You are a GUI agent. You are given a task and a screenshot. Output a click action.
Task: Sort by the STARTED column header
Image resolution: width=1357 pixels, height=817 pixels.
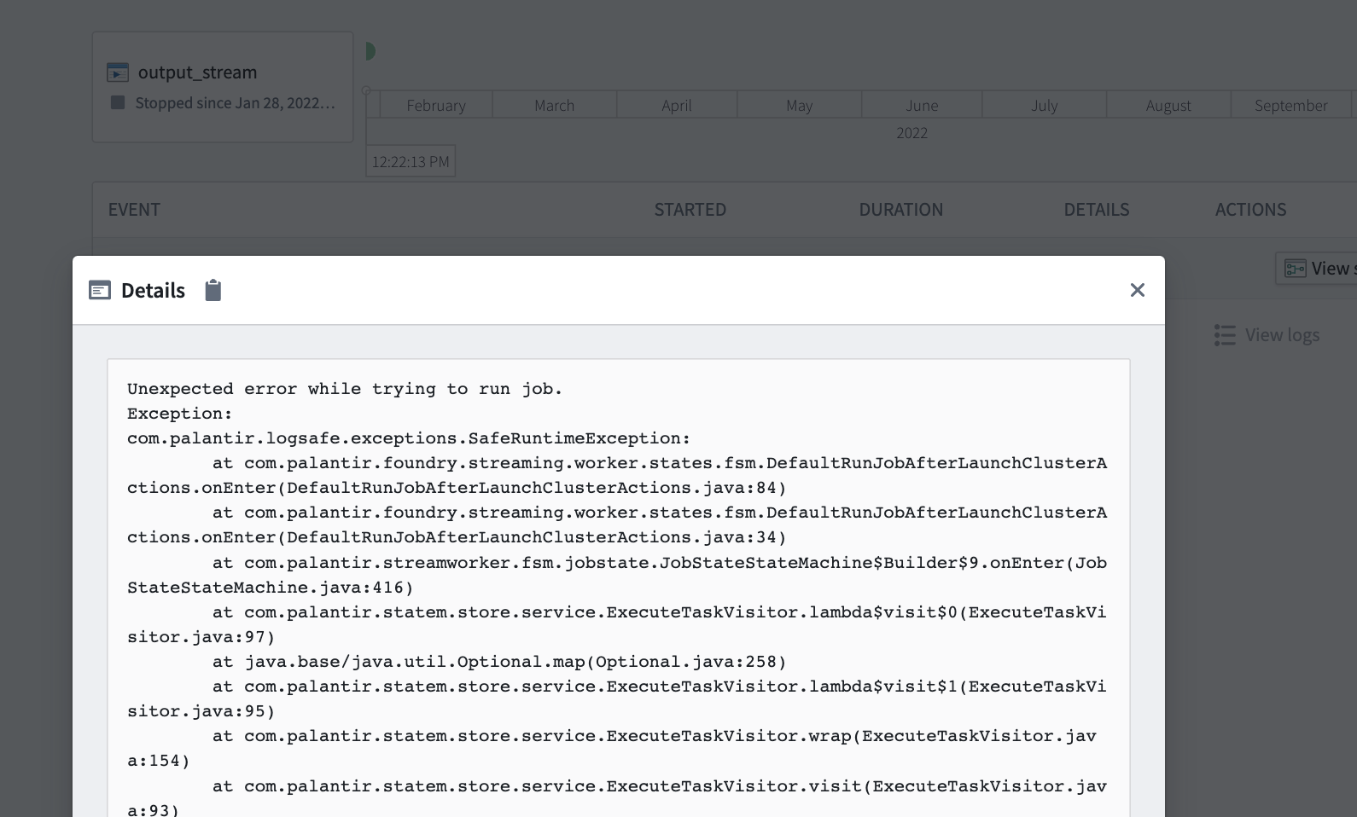pyautogui.click(x=690, y=210)
